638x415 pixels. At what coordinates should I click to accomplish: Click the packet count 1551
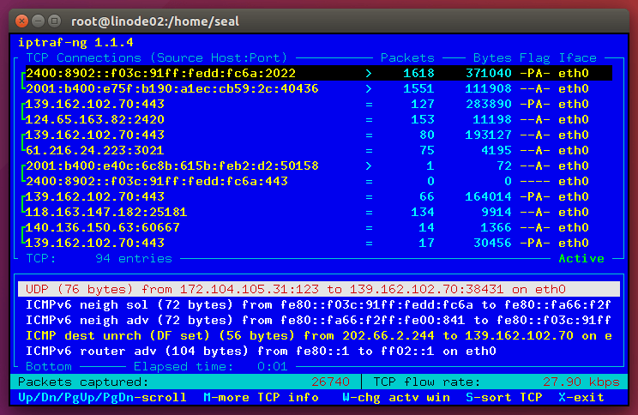[418, 88]
